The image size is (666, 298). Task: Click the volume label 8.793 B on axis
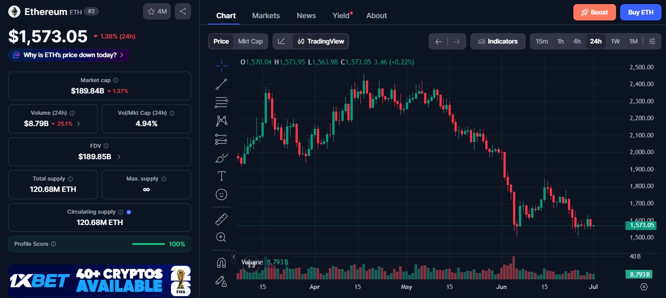click(639, 274)
